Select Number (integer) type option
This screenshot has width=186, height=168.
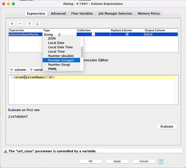(x=61, y=60)
